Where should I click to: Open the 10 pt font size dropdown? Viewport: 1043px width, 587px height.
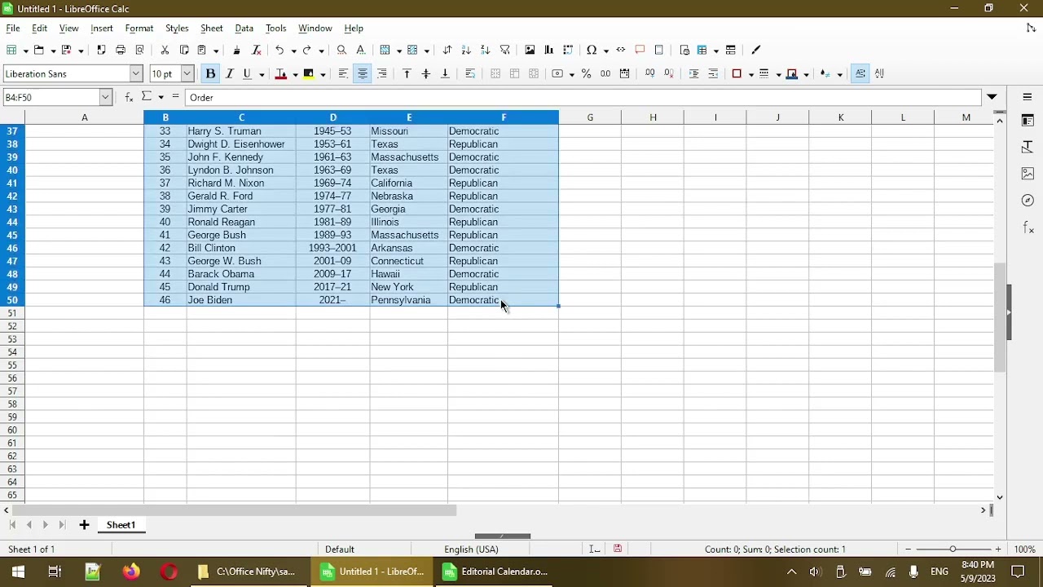[x=187, y=73]
